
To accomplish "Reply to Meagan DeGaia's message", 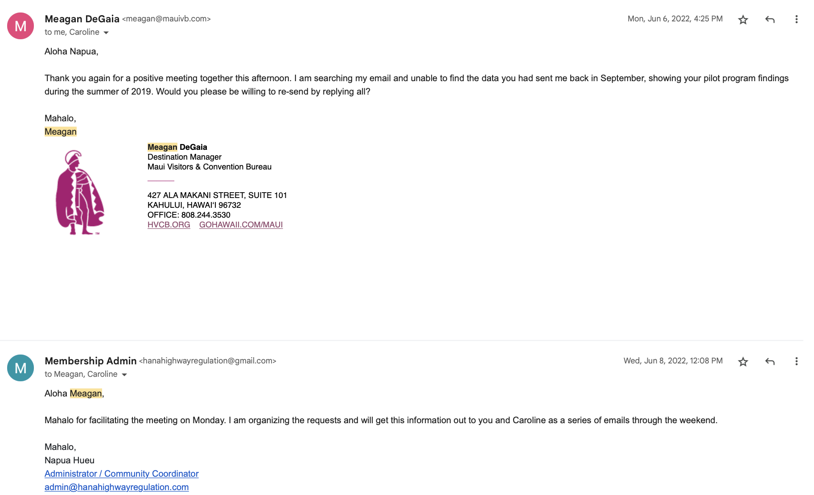I will pos(770,20).
